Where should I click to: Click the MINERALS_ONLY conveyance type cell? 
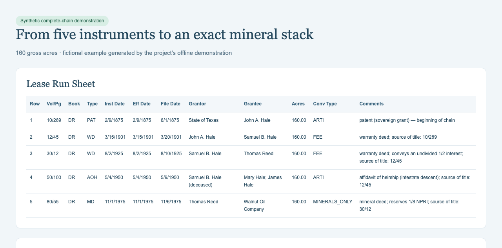tap(333, 202)
